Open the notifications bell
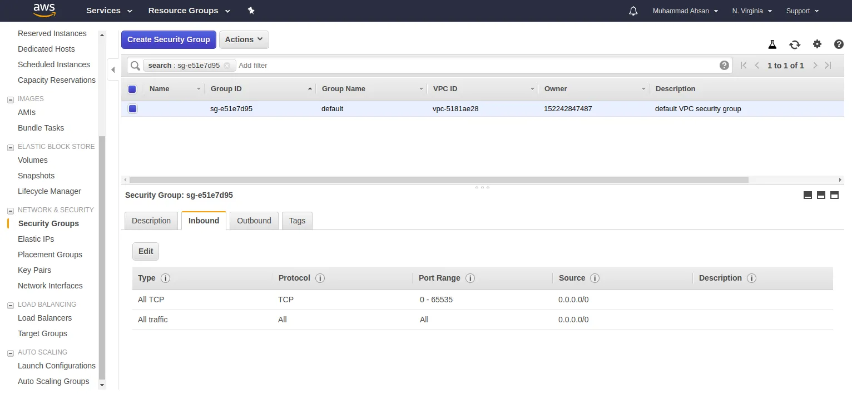The height and width of the screenshot is (394, 852). click(633, 11)
